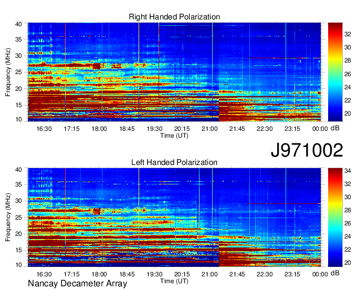This screenshot has height=290, width=357.
Task: Click the dB unit label beside the top colorbar
Action: click(x=335, y=128)
